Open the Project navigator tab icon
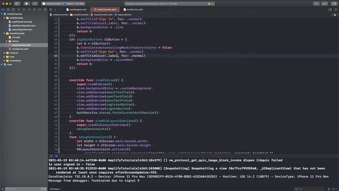339x191 pixels. click(x=3, y=10)
